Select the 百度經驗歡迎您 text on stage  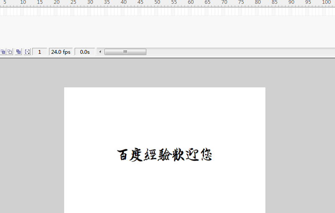tap(165, 155)
